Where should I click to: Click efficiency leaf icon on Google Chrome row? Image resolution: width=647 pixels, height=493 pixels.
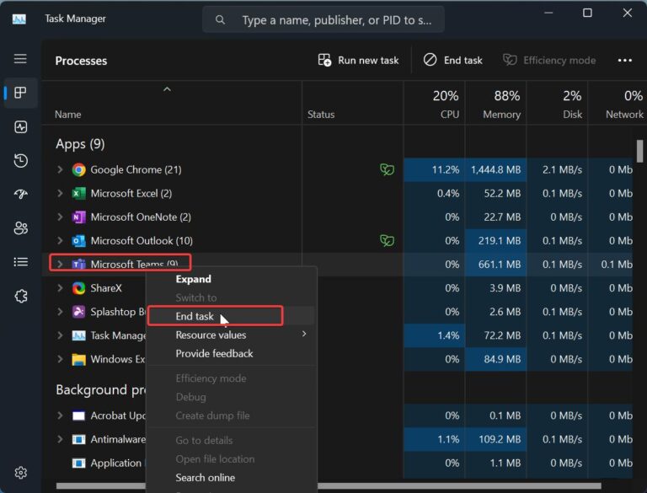pos(387,169)
